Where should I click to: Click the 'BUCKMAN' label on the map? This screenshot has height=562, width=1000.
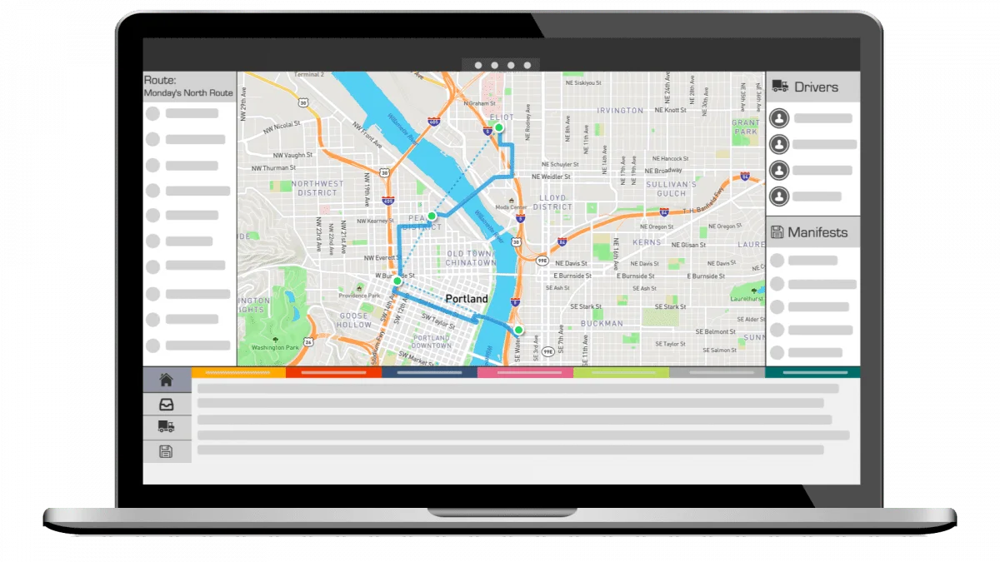(602, 323)
